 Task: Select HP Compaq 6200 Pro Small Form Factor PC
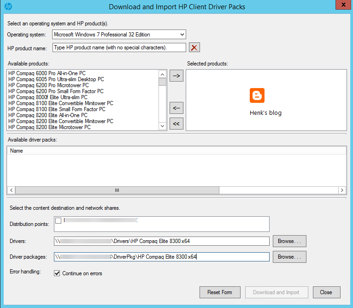pyautogui.click(x=56, y=91)
